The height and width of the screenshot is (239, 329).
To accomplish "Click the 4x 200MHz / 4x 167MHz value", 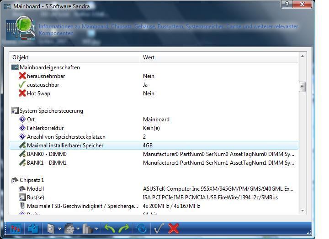I will (171, 206).
